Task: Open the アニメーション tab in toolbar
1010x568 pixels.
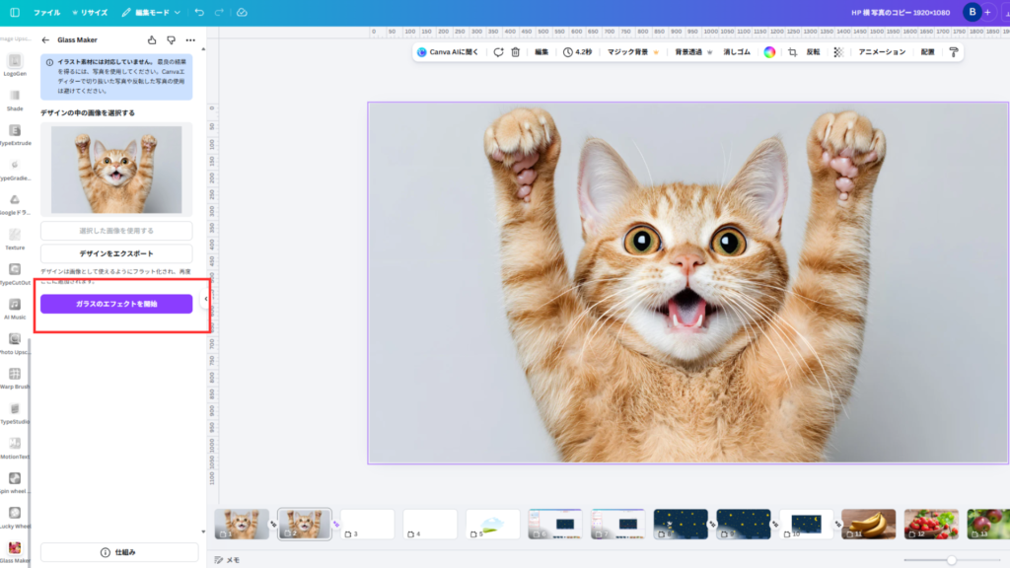Action: point(881,52)
